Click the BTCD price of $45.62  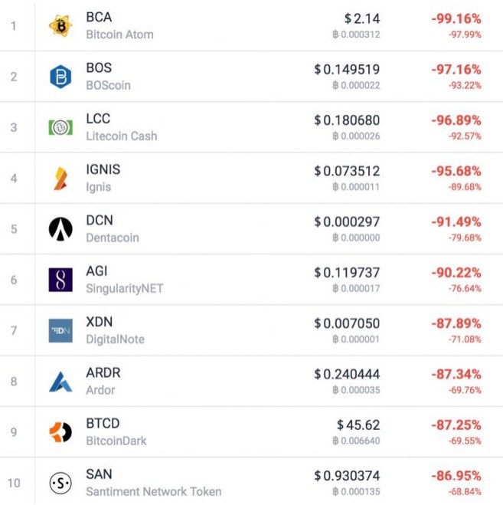pyautogui.click(x=358, y=424)
